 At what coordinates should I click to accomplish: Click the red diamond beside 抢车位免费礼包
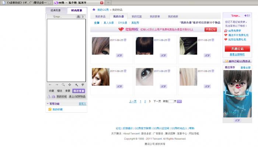coord(226,40)
